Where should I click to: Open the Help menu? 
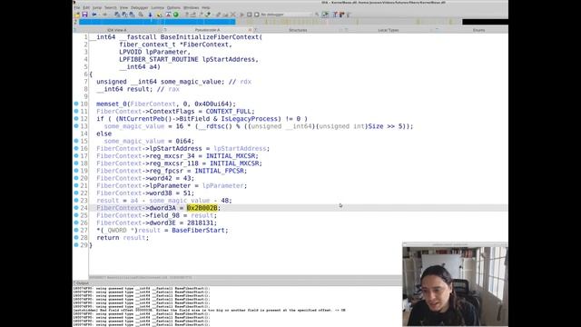pyautogui.click(x=206, y=7)
